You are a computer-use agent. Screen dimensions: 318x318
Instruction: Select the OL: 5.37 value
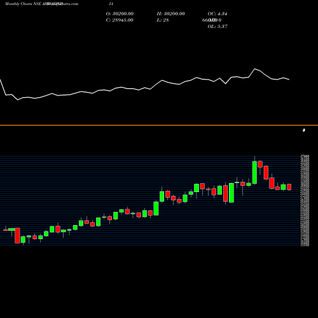tap(218, 27)
